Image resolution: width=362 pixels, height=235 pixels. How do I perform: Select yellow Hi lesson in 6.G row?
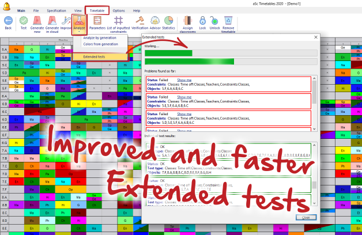pos(16,143)
